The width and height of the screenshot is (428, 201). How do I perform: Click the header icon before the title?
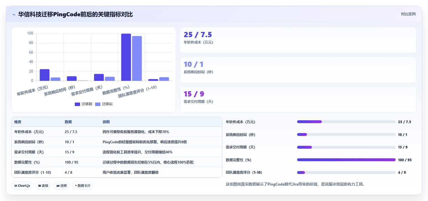tap(14, 14)
